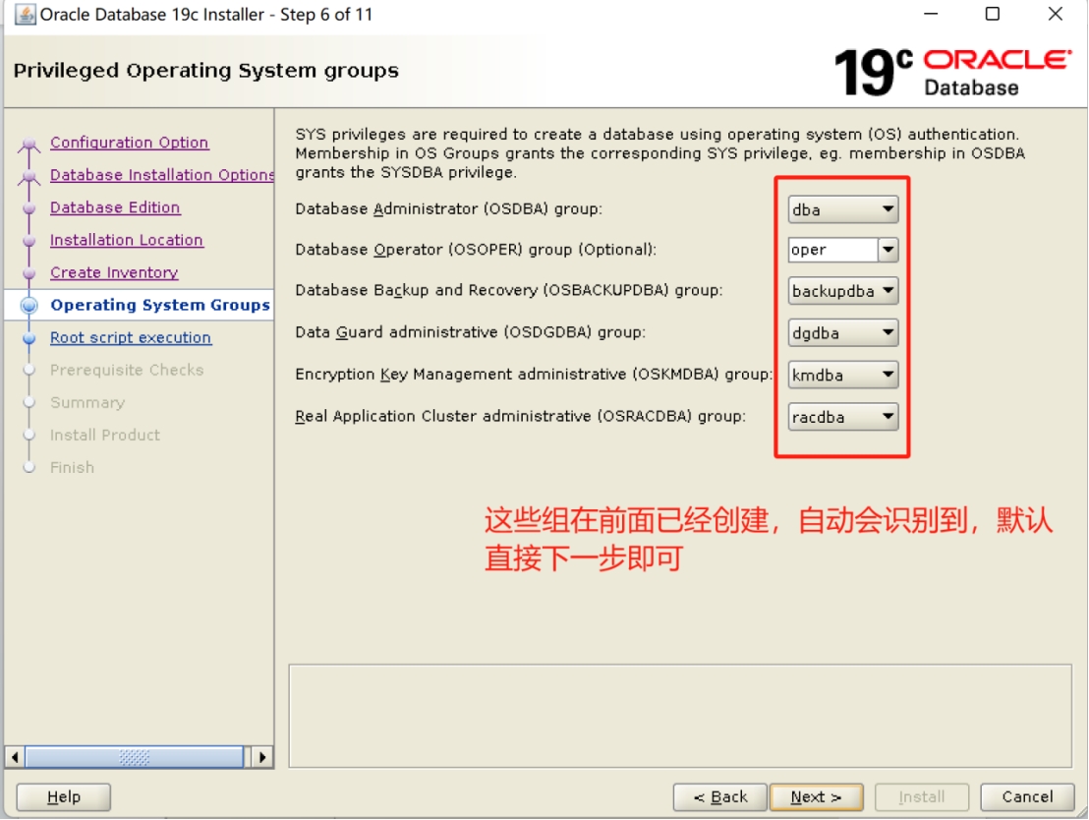Click the Configuration Option step marker icon
The width and height of the screenshot is (1089, 820).
click(29, 144)
